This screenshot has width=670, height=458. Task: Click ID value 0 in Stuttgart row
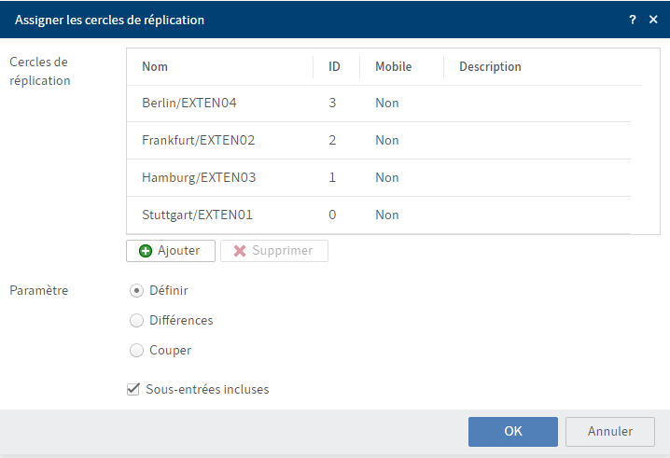click(x=332, y=215)
